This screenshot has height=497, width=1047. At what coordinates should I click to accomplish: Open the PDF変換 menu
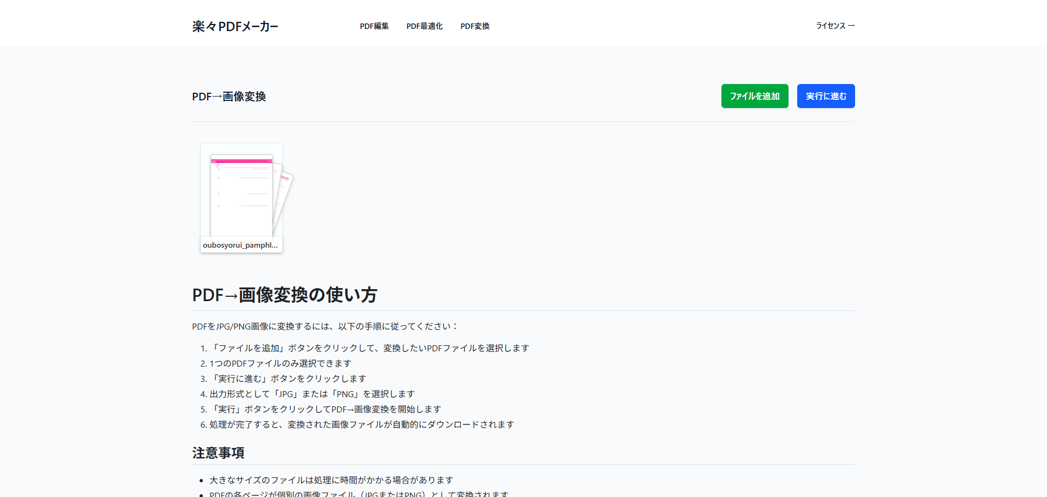475,26
